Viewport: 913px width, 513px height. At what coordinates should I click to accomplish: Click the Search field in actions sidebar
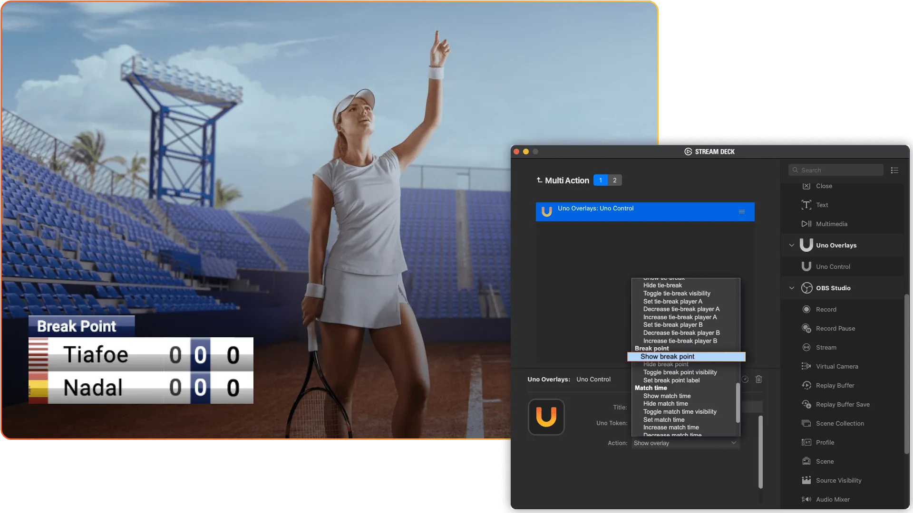click(835, 170)
